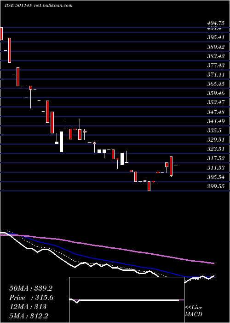Click the 365.45 price label
The height and width of the screenshot is (323, 230).
(216, 84)
